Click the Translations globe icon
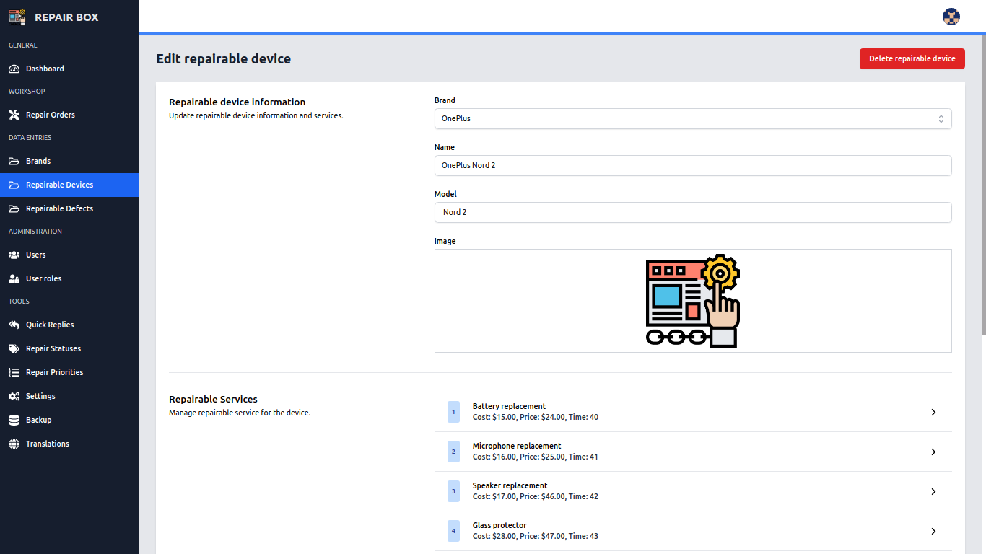The width and height of the screenshot is (986, 554). click(x=14, y=444)
